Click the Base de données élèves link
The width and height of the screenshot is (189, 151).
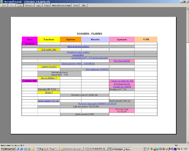click(x=78, y=47)
